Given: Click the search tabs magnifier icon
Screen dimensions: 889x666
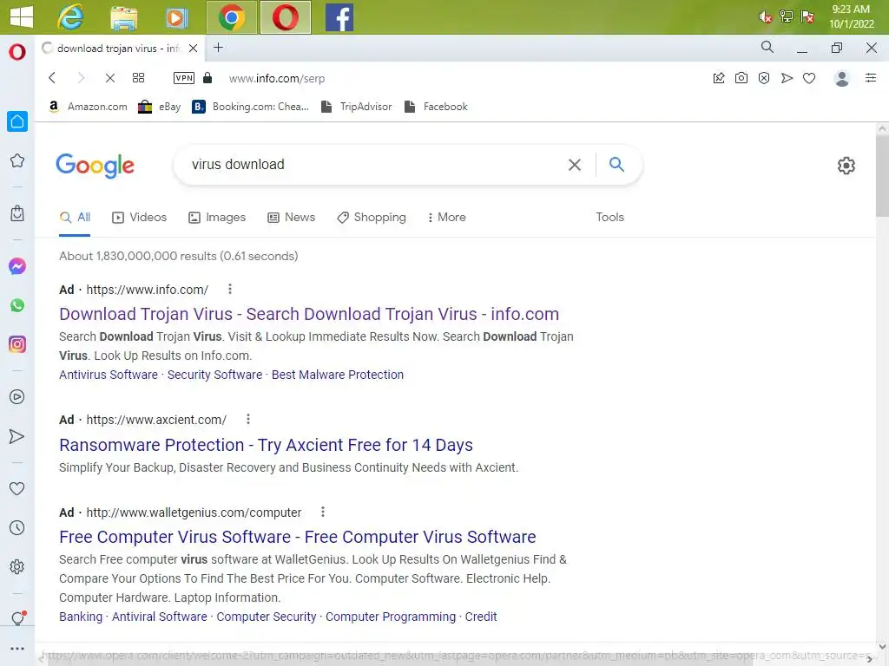Looking at the screenshot, I should (x=767, y=48).
